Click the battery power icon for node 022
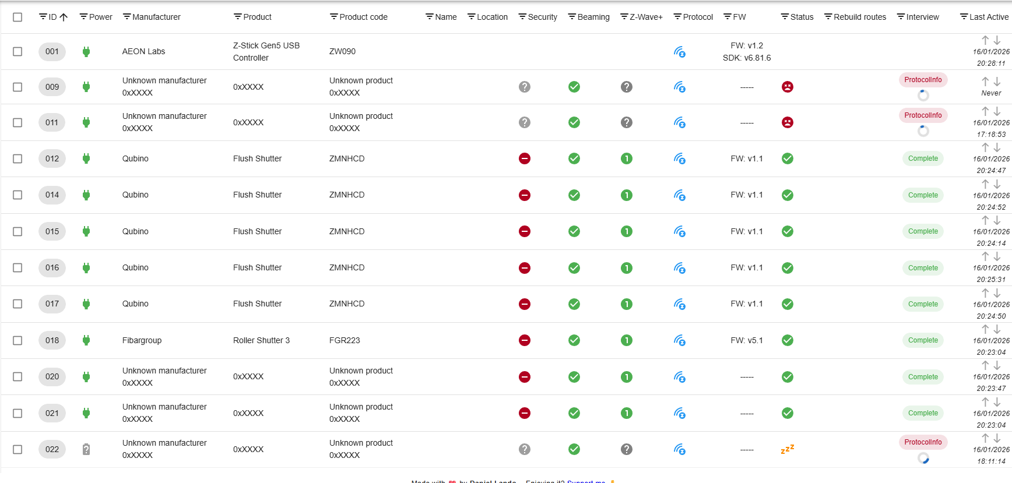 [x=86, y=449]
